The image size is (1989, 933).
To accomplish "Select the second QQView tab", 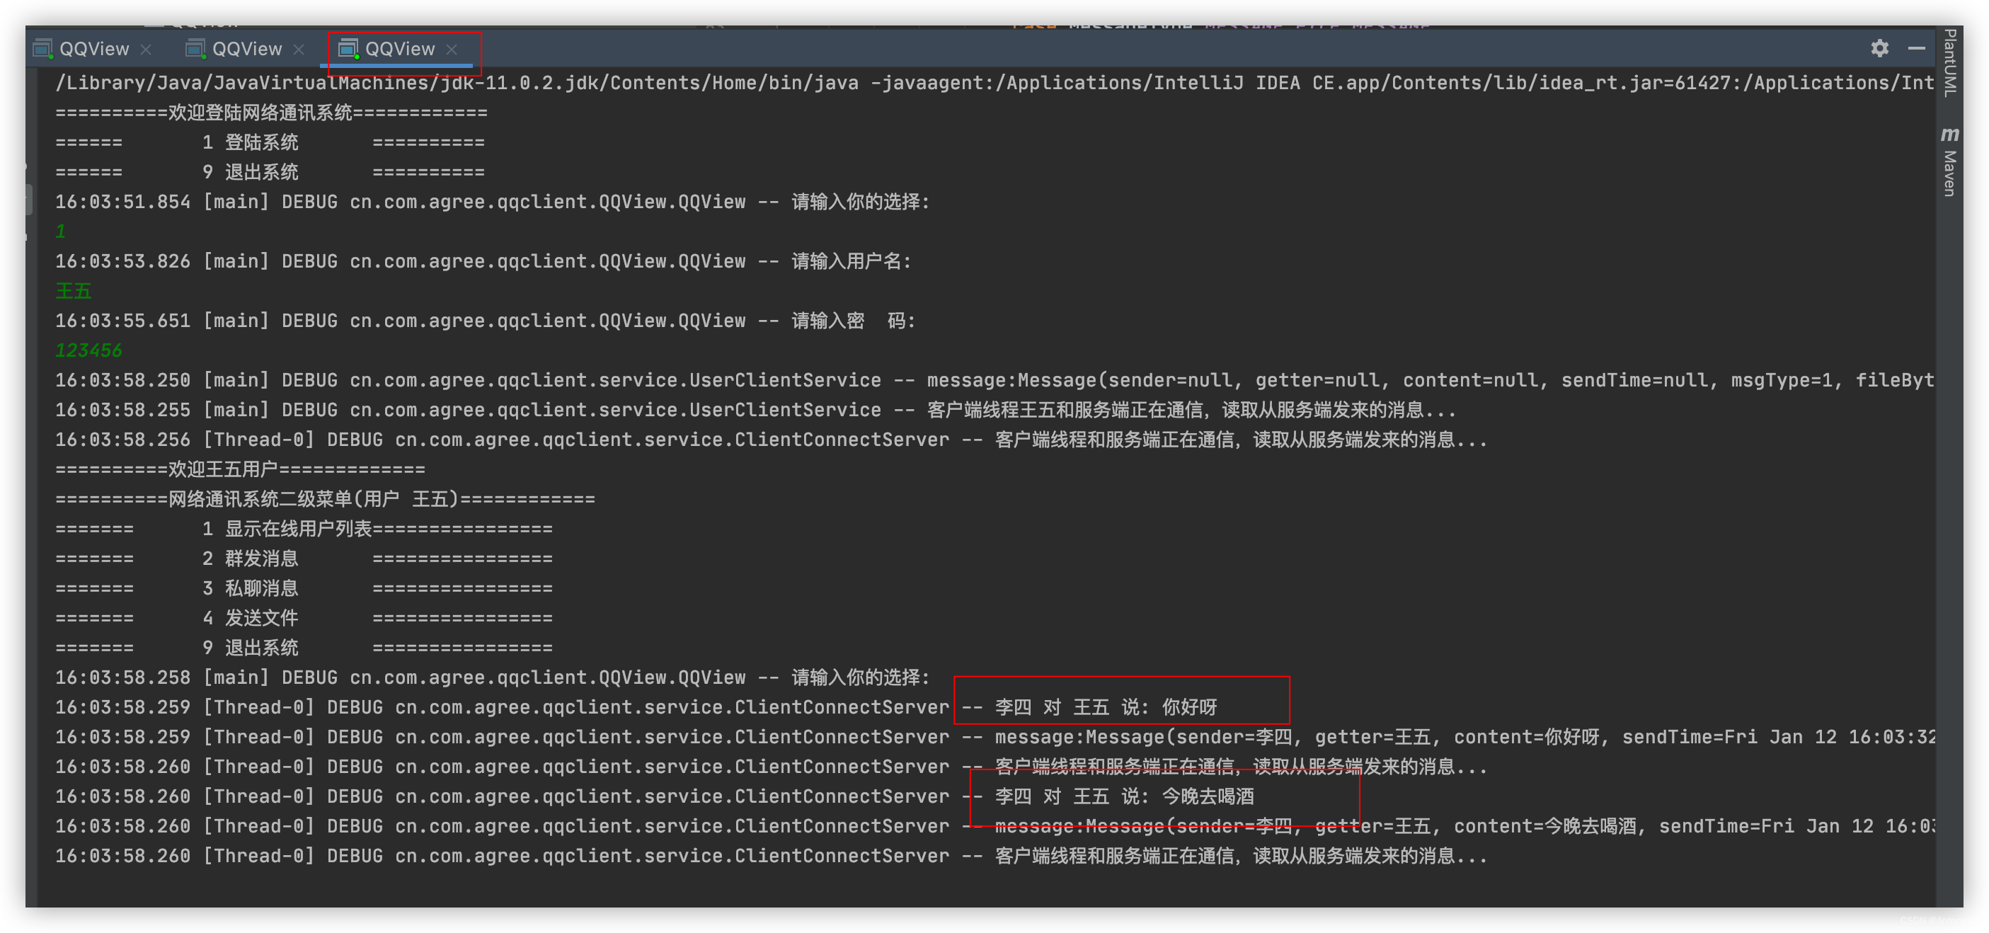I will pyautogui.click(x=243, y=48).
